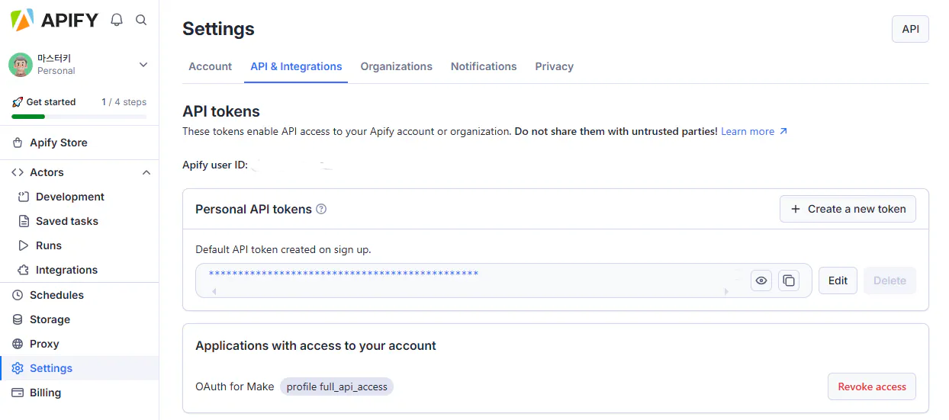Open Billing page
The image size is (949, 420).
tap(45, 393)
